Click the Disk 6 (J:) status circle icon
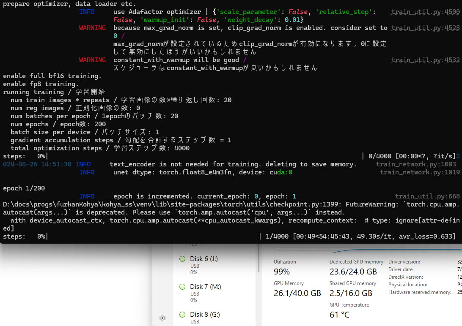 coord(182,259)
